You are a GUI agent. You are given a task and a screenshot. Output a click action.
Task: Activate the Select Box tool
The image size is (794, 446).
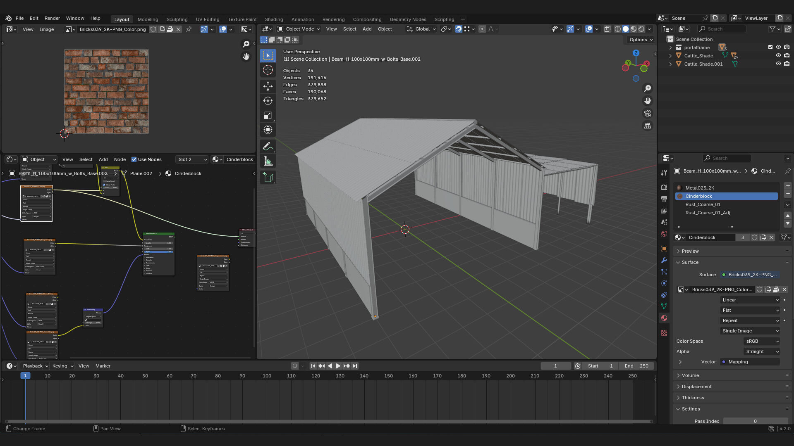pos(268,55)
